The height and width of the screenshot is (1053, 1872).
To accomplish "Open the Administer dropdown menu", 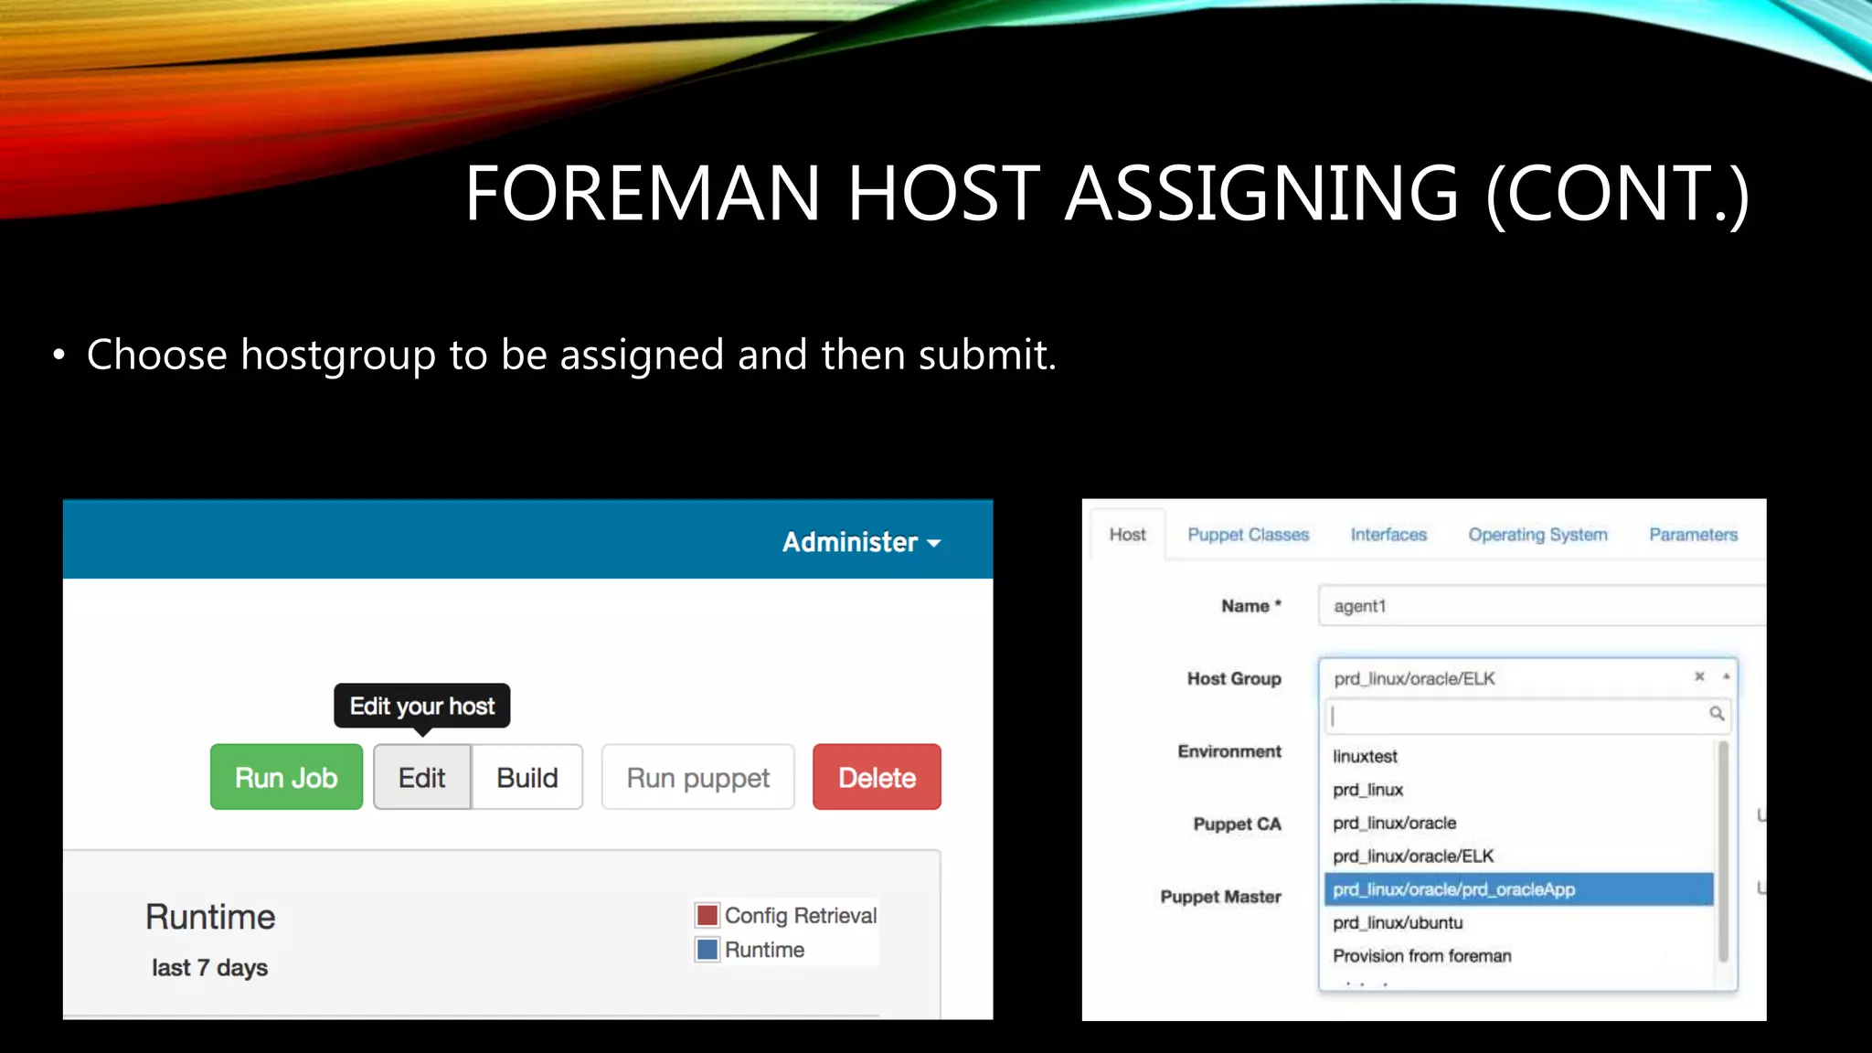I will tap(861, 542).
